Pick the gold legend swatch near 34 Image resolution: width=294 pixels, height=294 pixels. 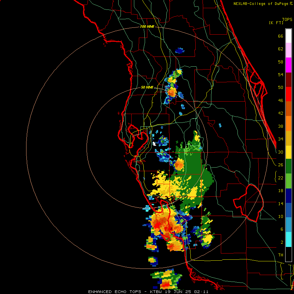click(288, 138)
